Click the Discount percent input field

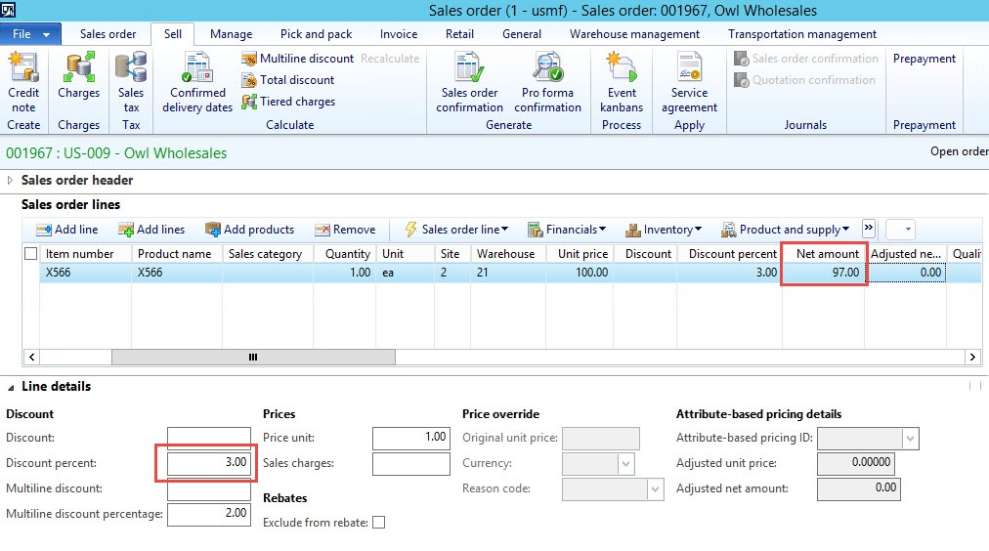208,463
